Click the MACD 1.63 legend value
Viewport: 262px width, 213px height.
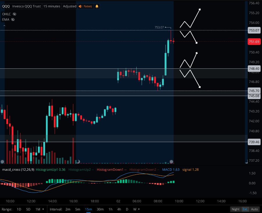point(171,170)
